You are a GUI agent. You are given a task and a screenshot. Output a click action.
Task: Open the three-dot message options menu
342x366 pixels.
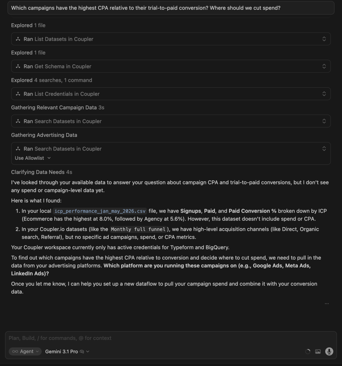(x=327, y=304)
